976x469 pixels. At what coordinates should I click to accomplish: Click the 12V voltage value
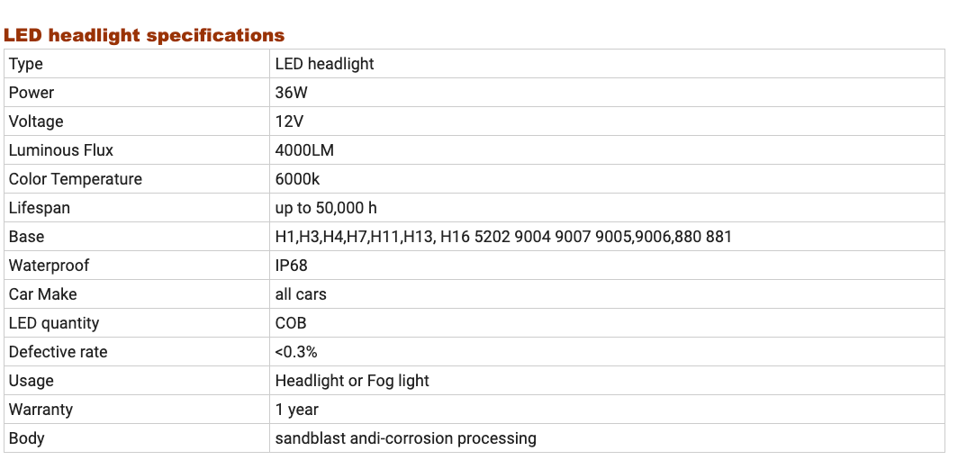tap(289, 122)
